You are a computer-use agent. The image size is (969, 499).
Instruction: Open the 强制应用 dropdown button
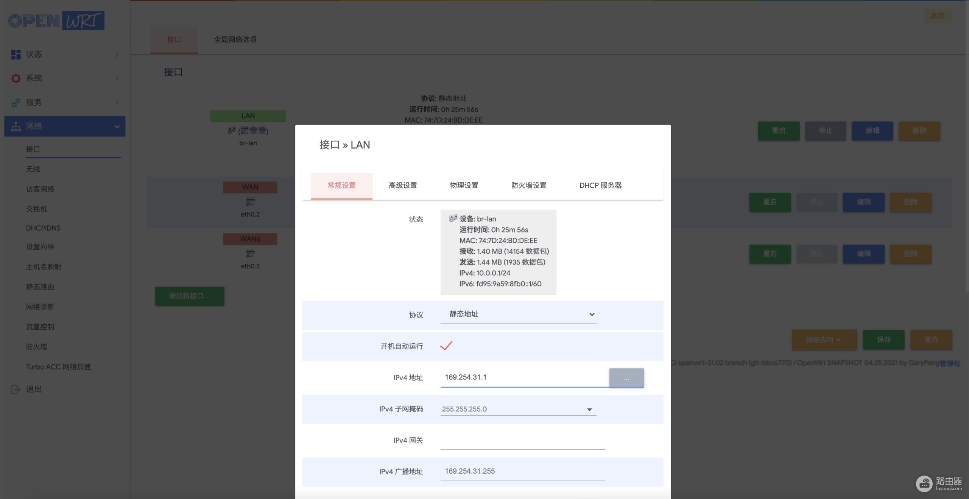[824, 339]
